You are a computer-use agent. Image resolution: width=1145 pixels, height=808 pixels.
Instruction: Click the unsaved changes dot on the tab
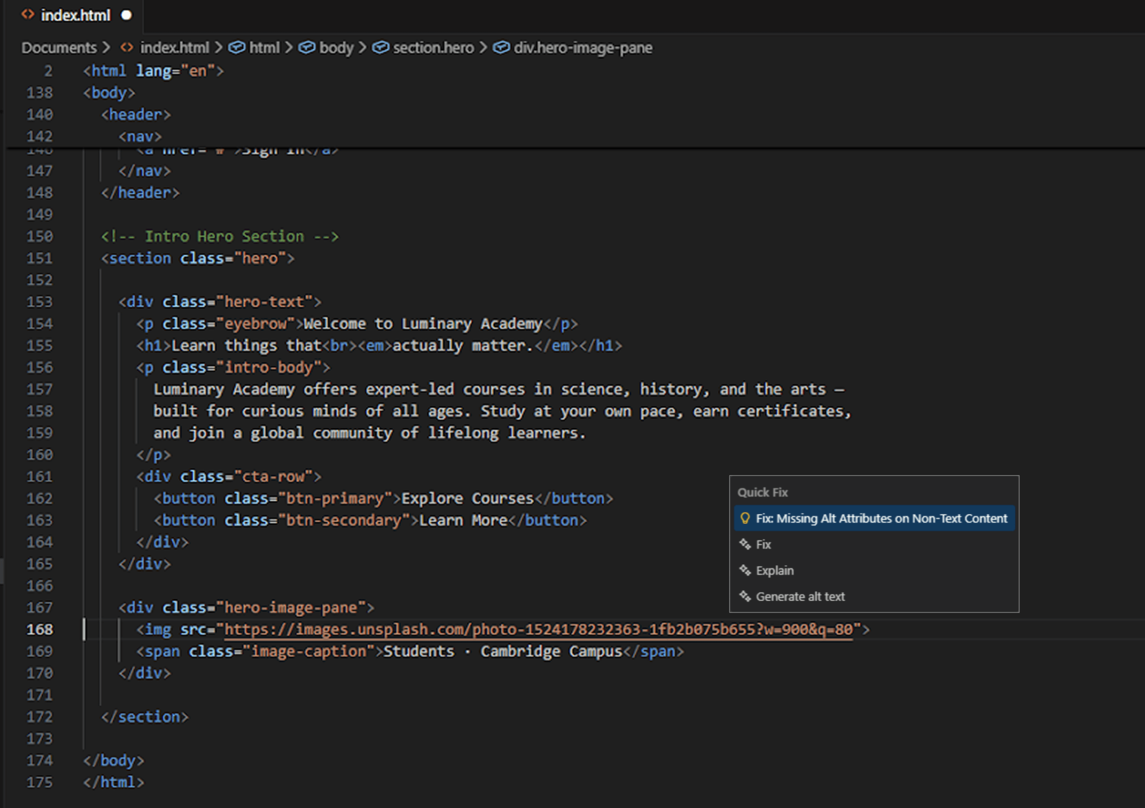point(127,15)
